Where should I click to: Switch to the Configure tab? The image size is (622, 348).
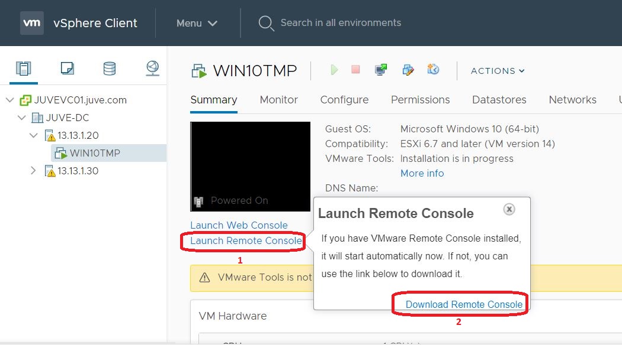(x=344, y=100)
